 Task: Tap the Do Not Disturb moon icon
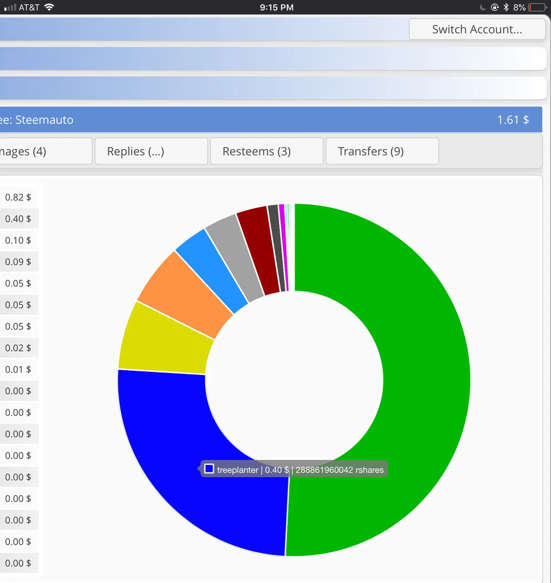click(483, 7)
